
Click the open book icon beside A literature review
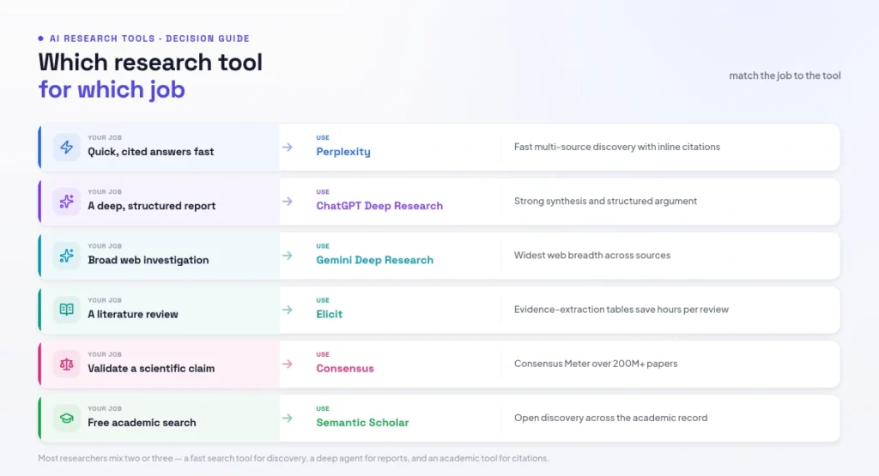pyautogui.click(x=67, y=310)
